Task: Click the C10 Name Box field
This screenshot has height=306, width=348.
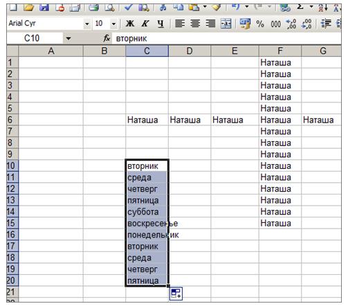Action: coord(35,38)
